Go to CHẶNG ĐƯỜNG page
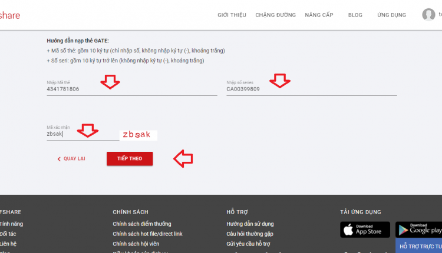The height and width of the screenshot is (253, 442). click(x=275, y=15)
